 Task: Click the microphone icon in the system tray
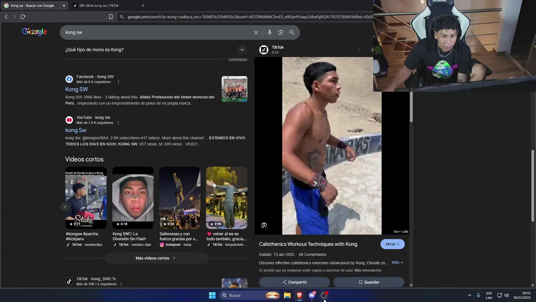click(478, 295)
